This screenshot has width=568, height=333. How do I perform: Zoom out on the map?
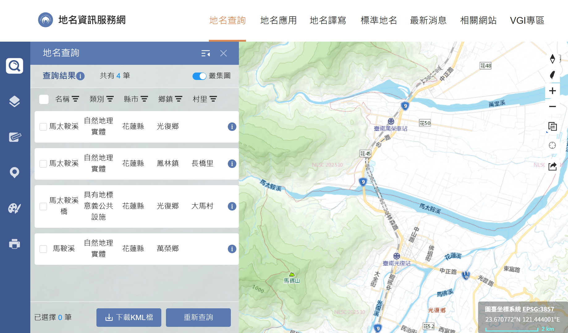pyautogui.click(x=552, y=106)
